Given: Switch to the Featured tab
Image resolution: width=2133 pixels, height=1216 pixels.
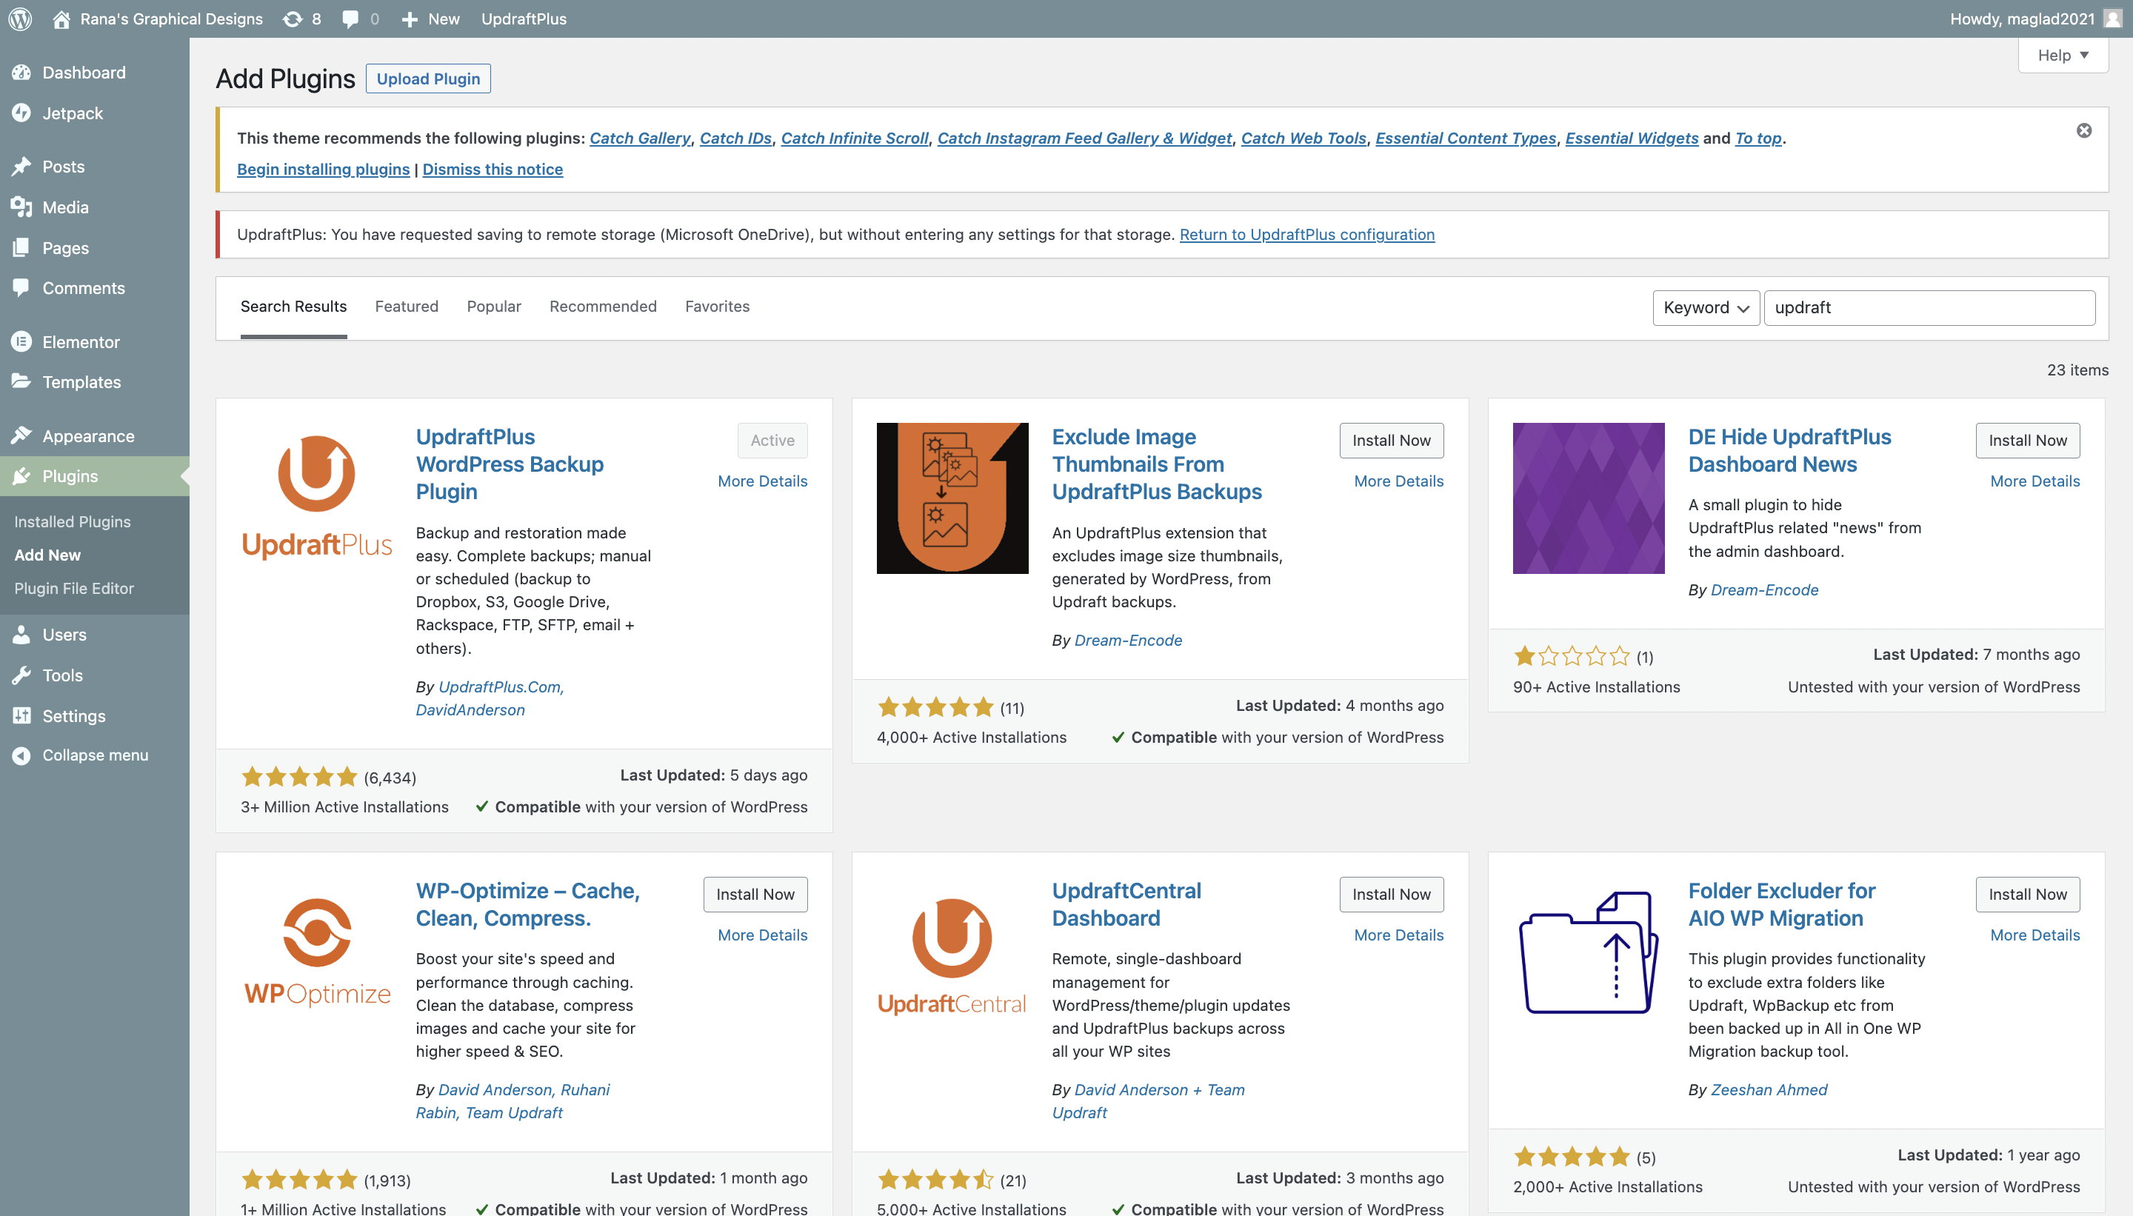Looking at the screenshot, I should [x=407, y=307].
